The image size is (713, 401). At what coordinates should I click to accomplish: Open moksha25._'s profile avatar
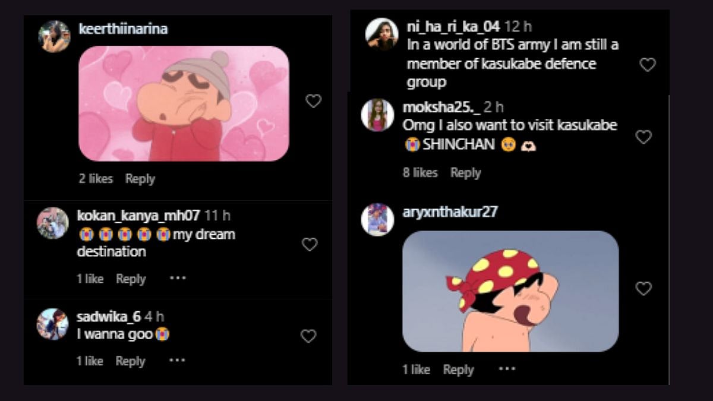click(x=377, y=115)
